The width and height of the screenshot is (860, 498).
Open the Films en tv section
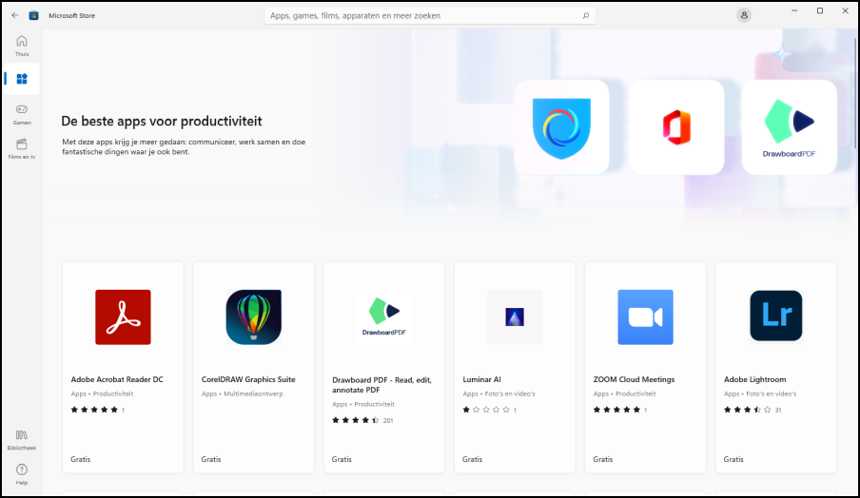(x=21, y=148)
